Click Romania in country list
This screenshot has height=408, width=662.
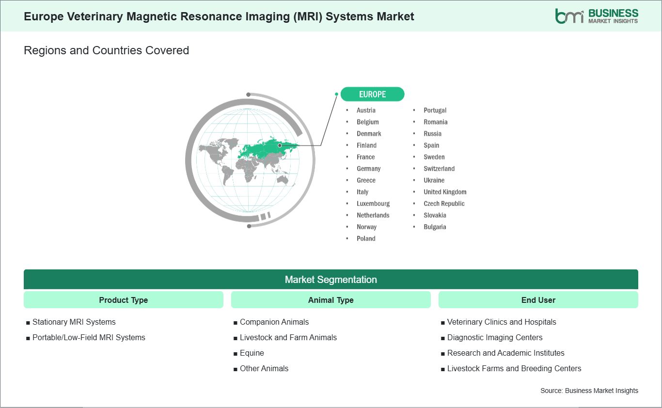point(436,122)
